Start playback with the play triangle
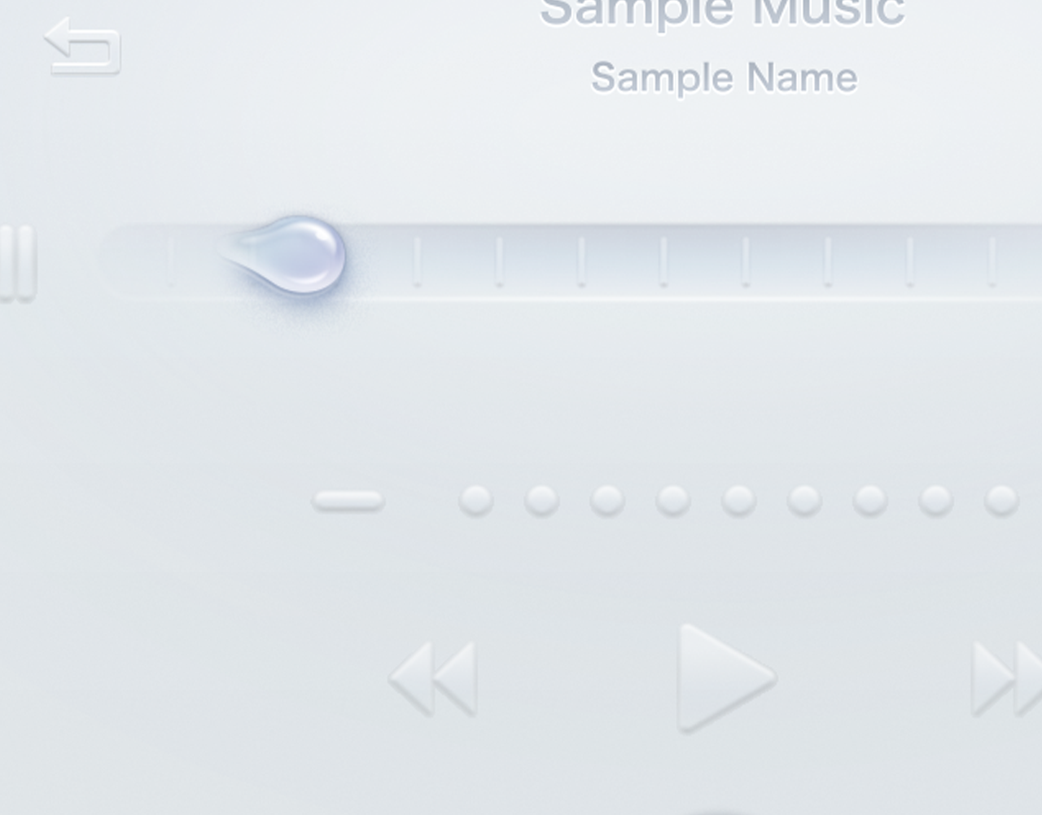This screenshot has height=815, width=1042. (725, 678)
